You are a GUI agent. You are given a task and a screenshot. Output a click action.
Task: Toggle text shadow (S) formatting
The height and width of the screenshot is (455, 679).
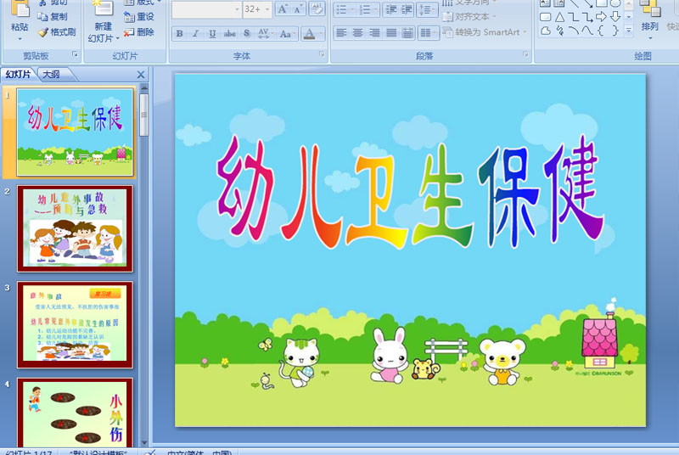click(246, 33)
